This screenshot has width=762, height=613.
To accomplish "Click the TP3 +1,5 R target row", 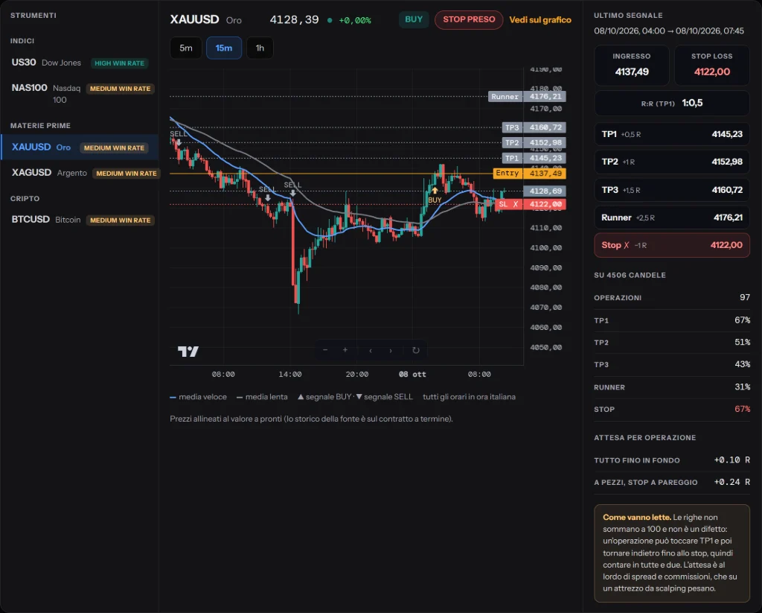I will (x=672, y=190).
